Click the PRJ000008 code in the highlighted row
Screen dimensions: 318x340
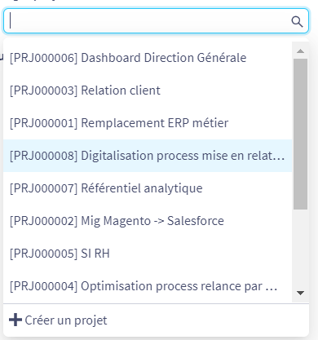[44, 156]
